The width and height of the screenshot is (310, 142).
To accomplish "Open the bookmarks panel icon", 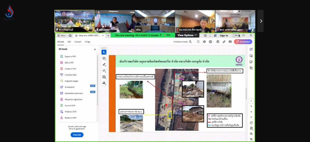I will (251, 62).
